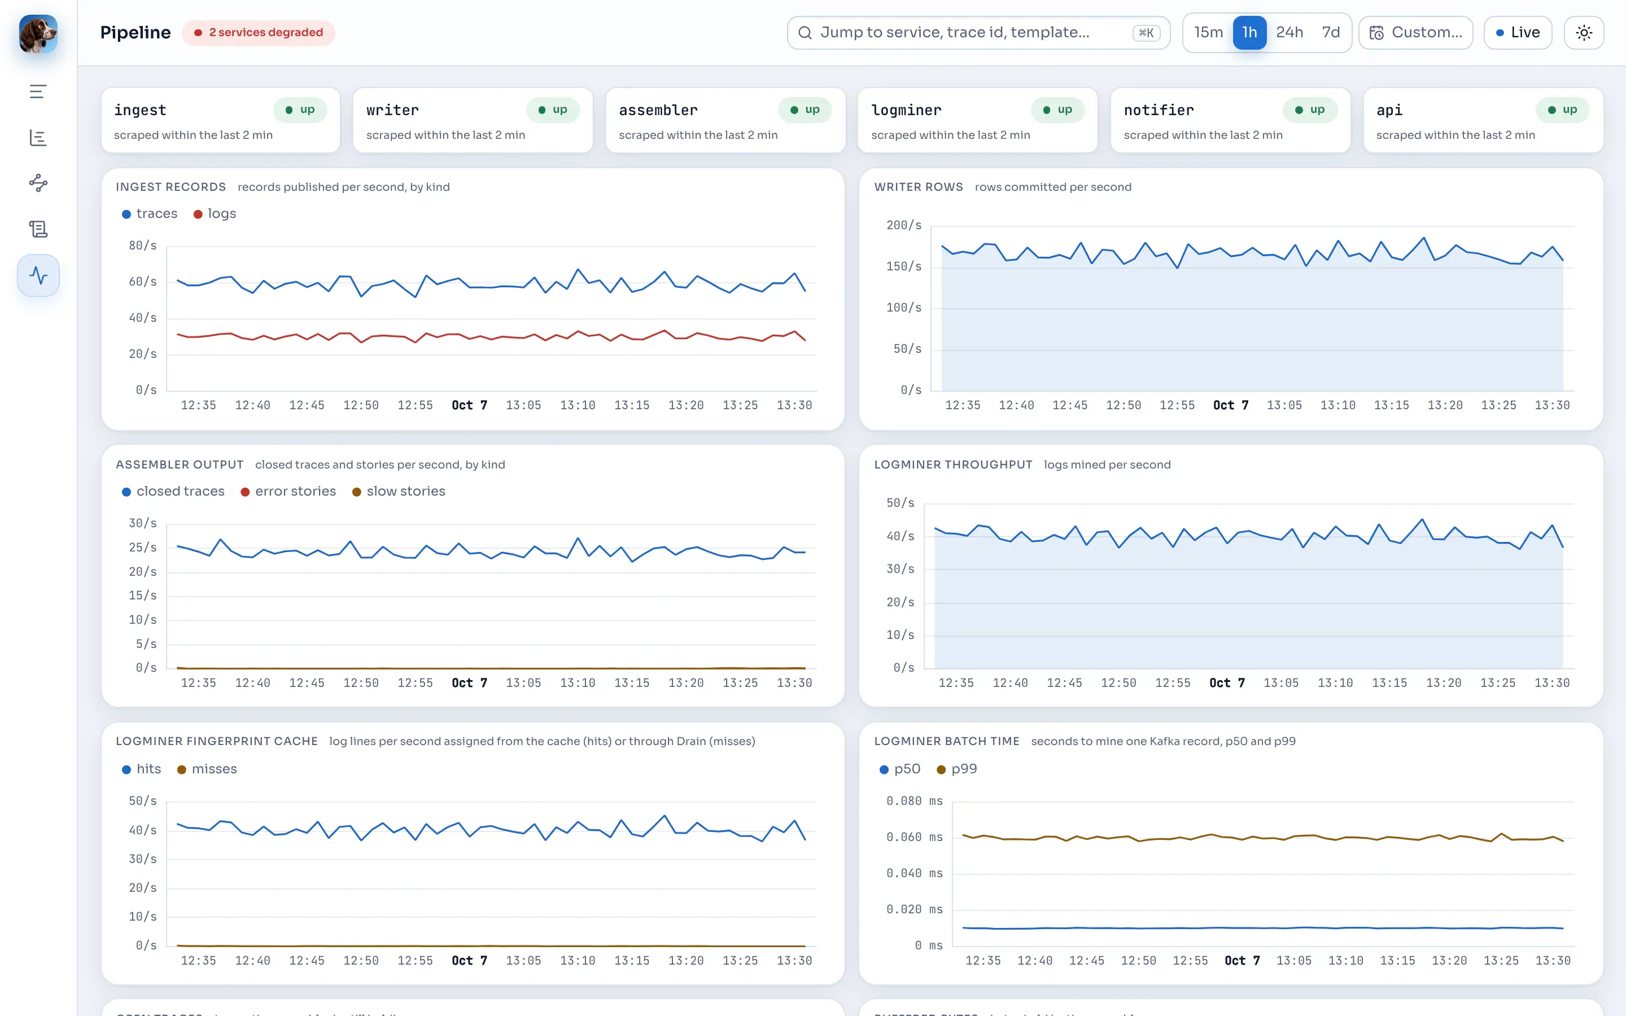Open the writer service card

coord(473,121)
